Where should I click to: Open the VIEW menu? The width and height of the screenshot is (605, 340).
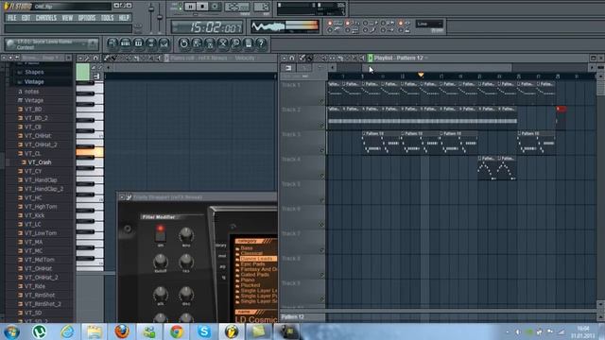[67, 18]
